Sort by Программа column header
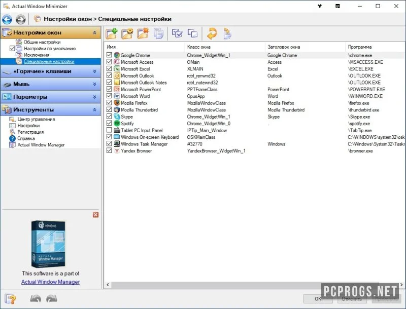This screenshot has width=406, height=309. 376,47
